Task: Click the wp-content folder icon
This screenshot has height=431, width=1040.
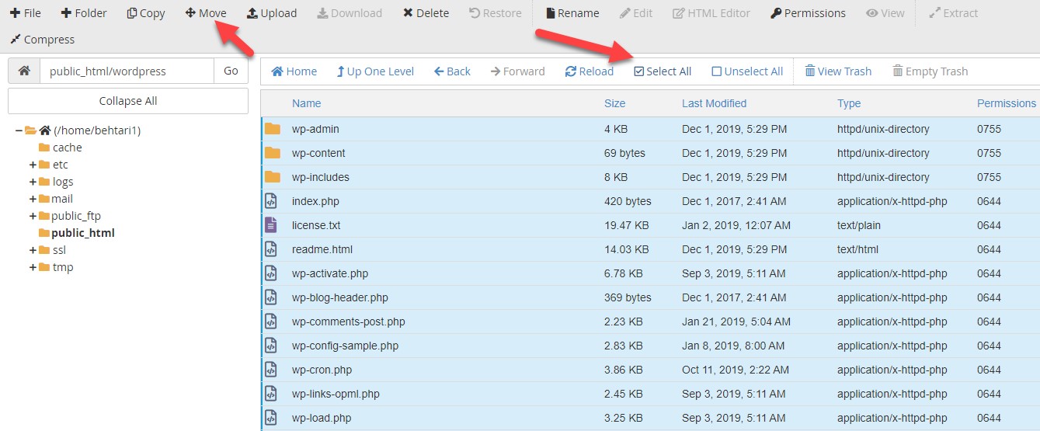Action: coord(272,153)
